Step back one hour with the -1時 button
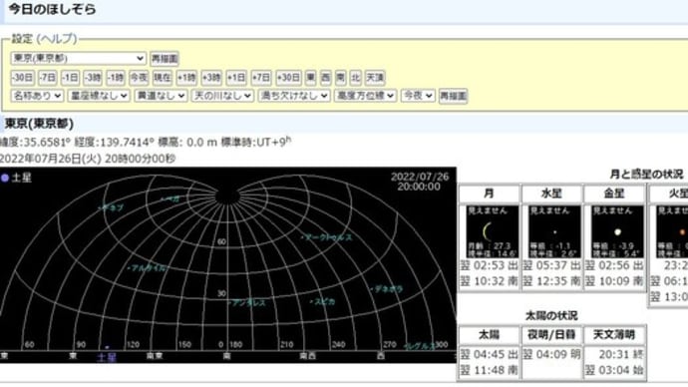This screenshot has width=688, height=387. 116,78
